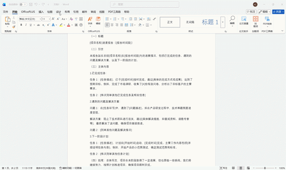
Task: Click the Share (共享) button
Action: pyautogui.click(x=278, y=12)
